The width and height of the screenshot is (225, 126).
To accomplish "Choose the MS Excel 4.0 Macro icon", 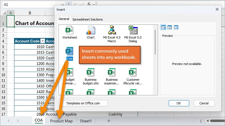I will click(x=112, y=30).
